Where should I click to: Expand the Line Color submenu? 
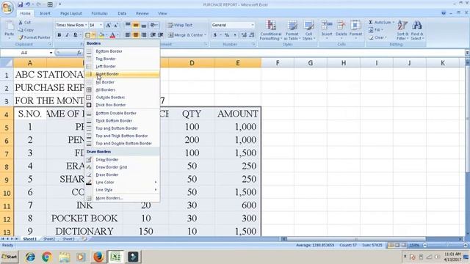click(x=123, y=182)
